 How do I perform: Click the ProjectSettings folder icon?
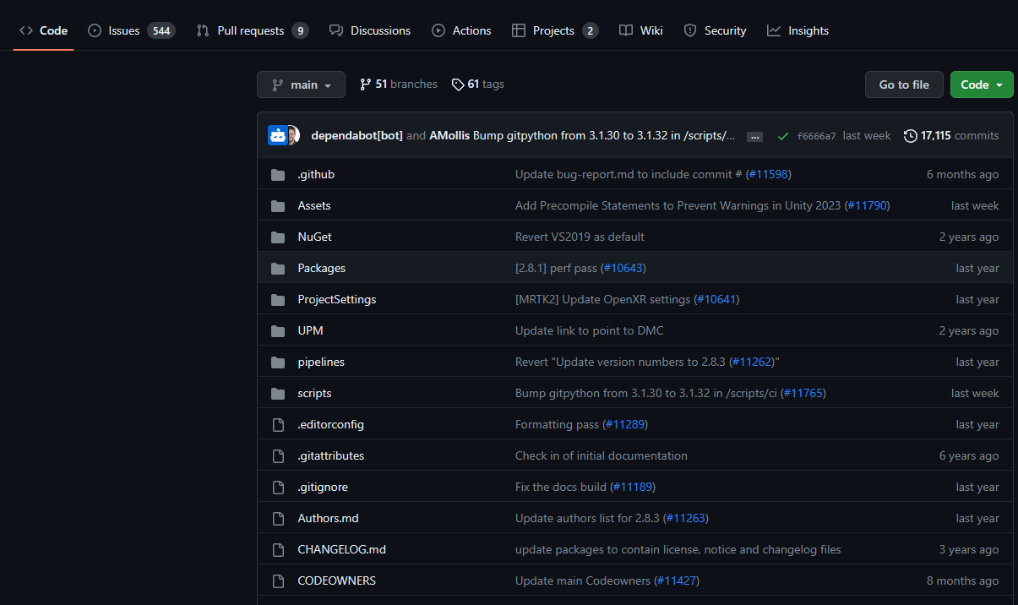(278, 299)
